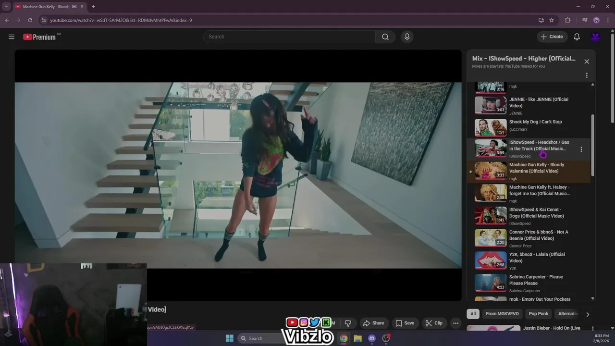The image size is (615, 346).
Task: Open the YouTube notifications bell
Action: click(577, 37)
